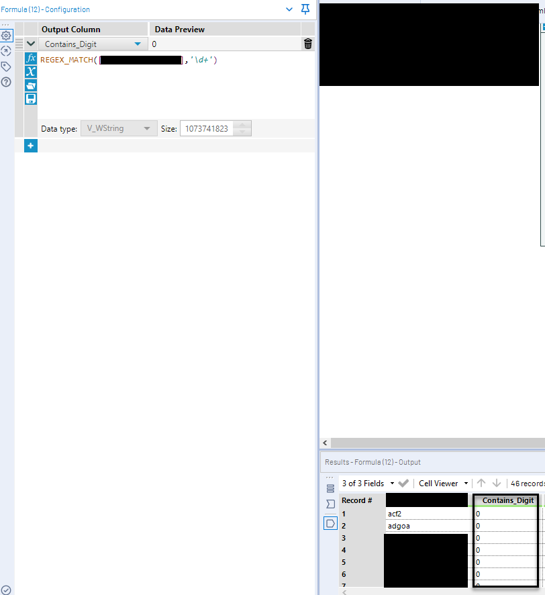Open the Cell Viewer dropdown
The image size is (545, 595).
point(443,483)
